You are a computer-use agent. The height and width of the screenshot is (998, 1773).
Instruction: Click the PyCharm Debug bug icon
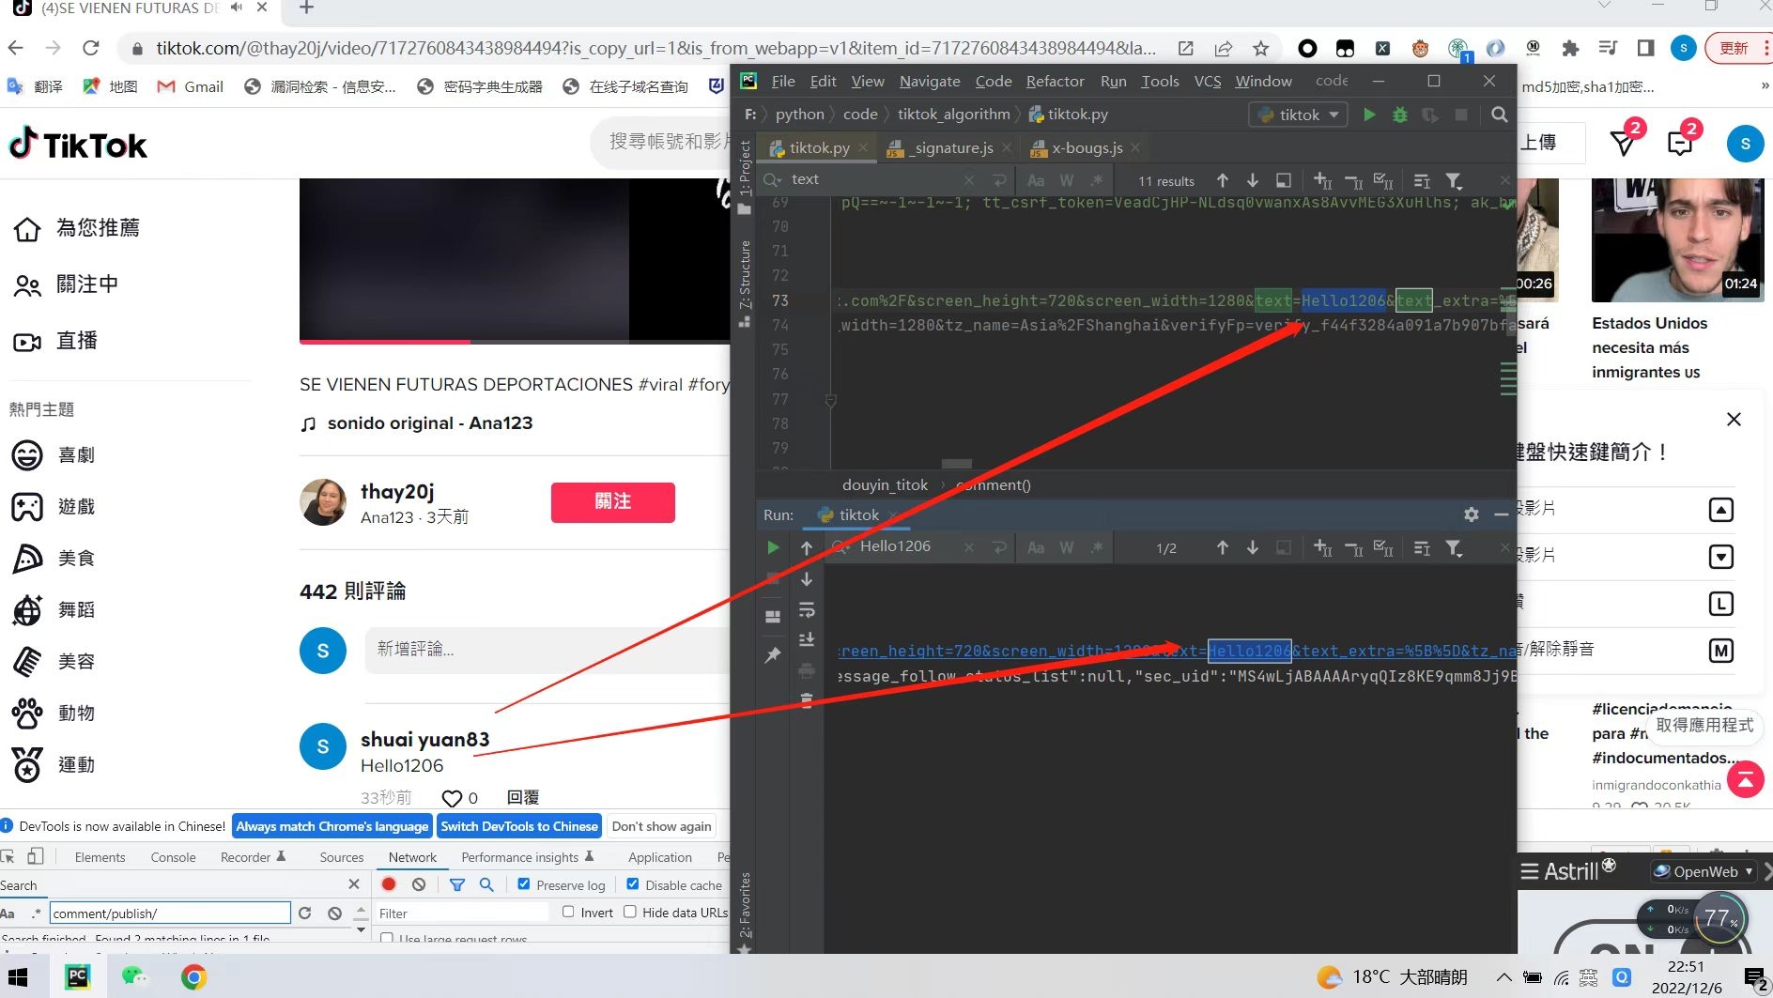1400,115
